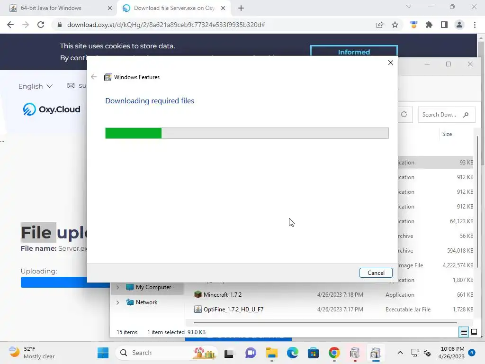Viewport: 485px width, 364px height.
Task: Click the green download progress bar
Action: click(133, 133)
